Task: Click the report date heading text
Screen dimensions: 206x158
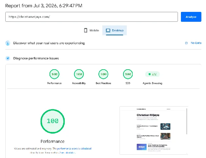Action: pos(44,6)
